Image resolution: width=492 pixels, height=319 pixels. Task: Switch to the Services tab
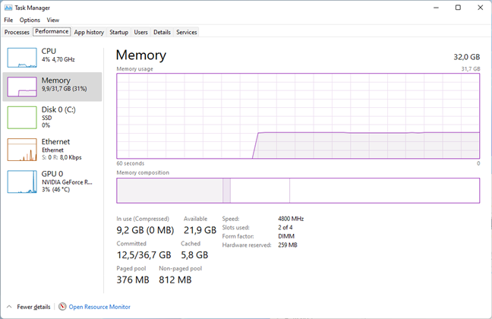(187, 32)
